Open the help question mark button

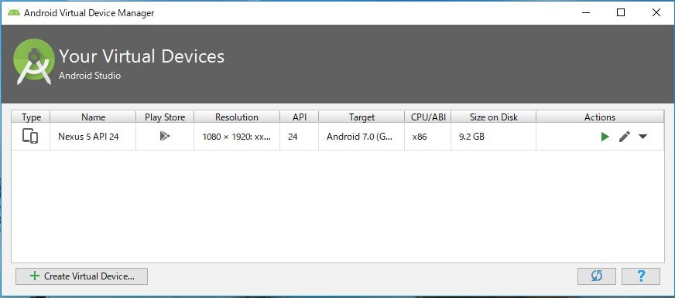pyautogui.click(x=641, y=276)
